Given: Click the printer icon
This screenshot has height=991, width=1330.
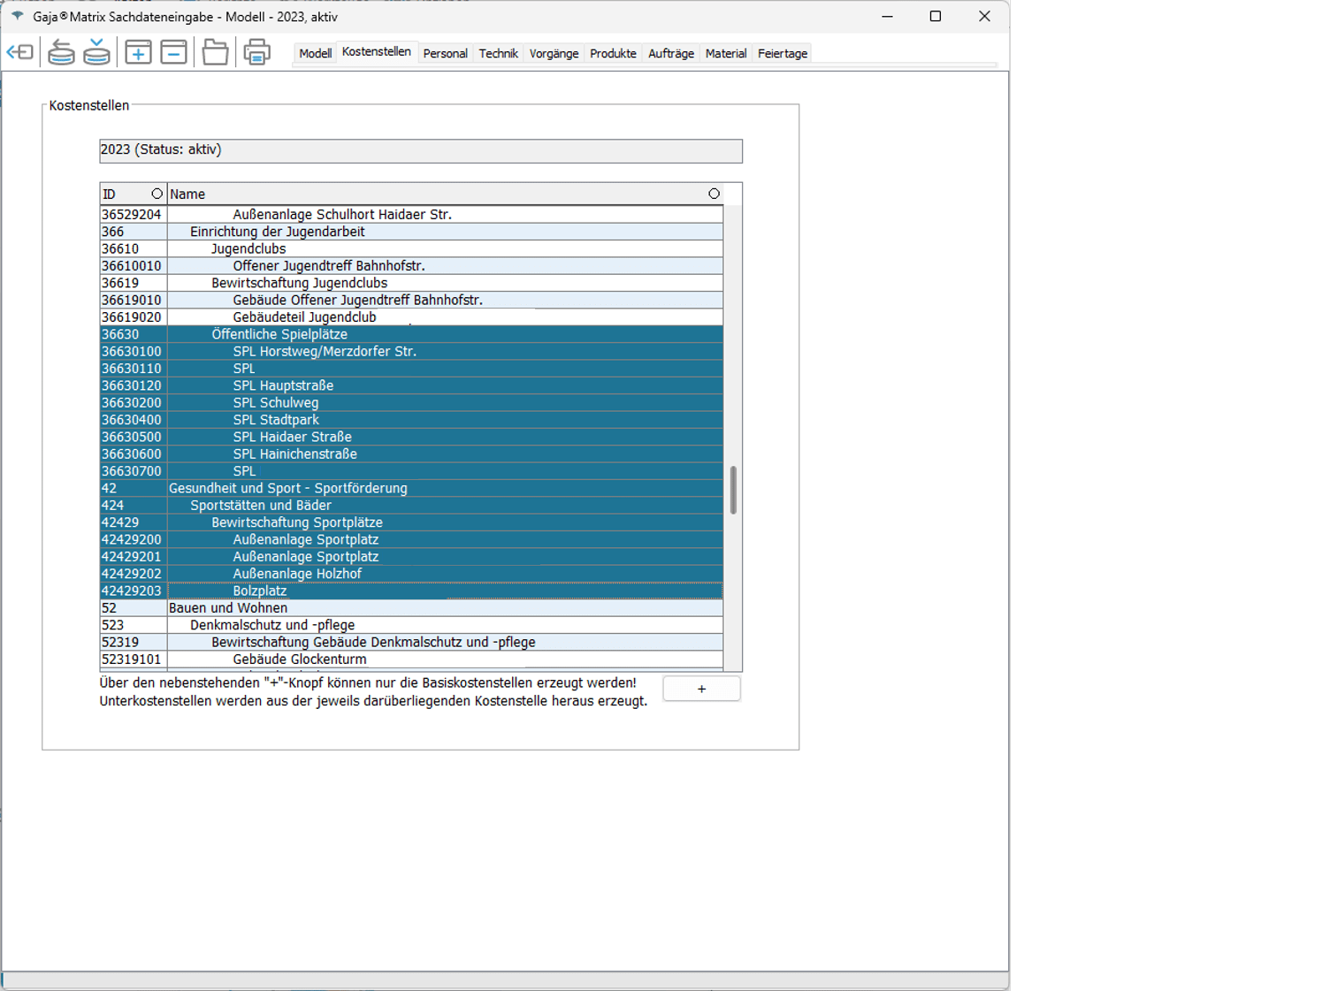Looking at the screenshot, I should tap(256, 53).
